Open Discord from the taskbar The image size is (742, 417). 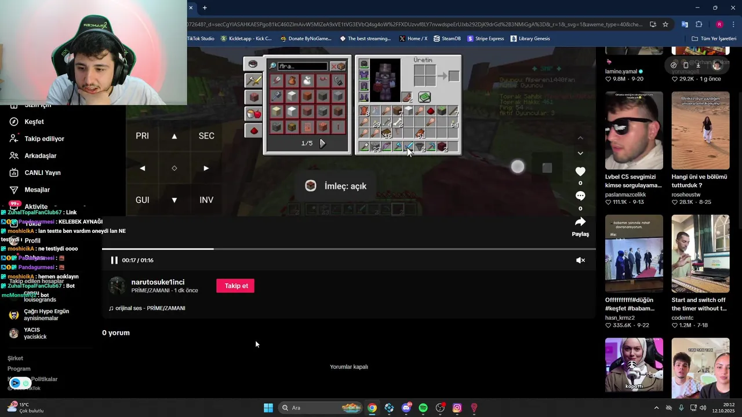[406, 408]
